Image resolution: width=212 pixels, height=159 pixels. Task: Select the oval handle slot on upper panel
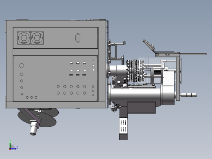78,38
